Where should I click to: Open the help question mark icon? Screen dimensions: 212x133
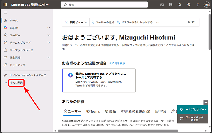[197, 4]
